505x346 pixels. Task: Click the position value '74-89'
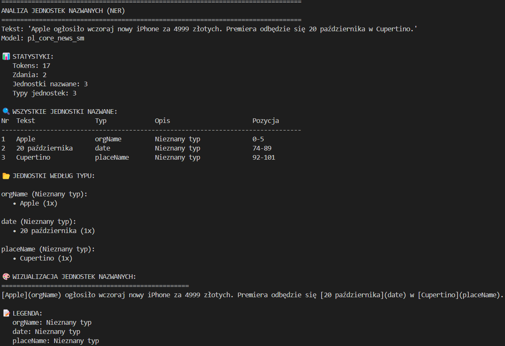tap(262, 148)
